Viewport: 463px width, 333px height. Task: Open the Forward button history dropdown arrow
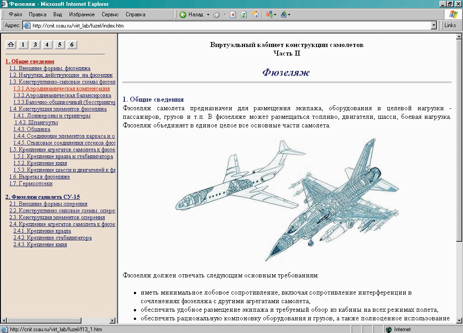(x=225, y=14)
